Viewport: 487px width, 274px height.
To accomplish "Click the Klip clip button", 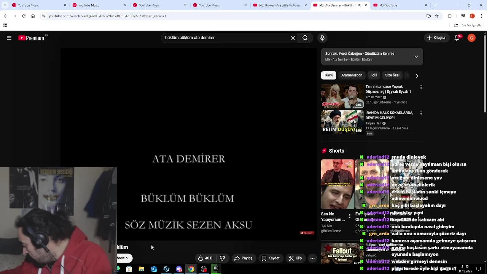I will [x=295, y=258].
